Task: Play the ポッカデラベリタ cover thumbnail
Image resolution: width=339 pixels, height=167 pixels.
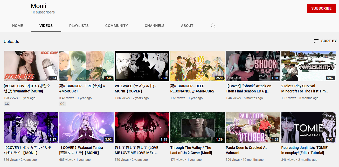Action: click(x=31, y=128)
